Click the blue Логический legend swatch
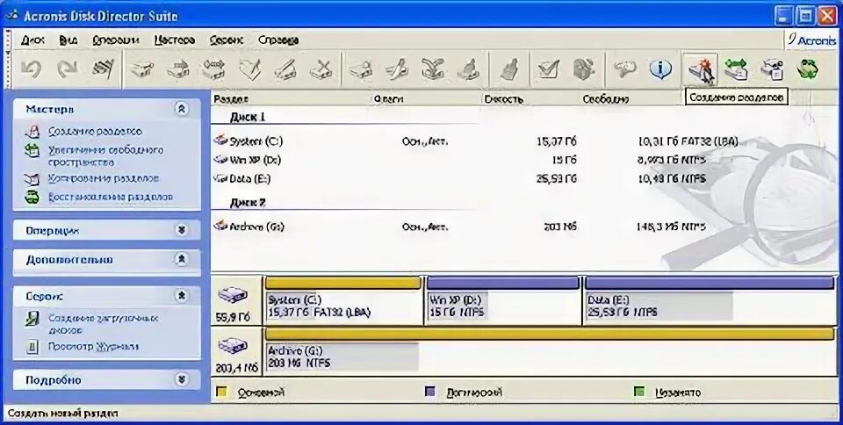 tap(430, 393)
